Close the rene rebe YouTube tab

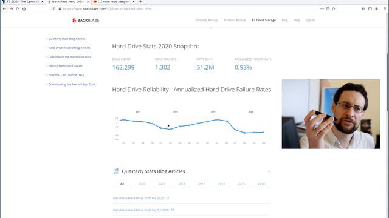(134, 2)
